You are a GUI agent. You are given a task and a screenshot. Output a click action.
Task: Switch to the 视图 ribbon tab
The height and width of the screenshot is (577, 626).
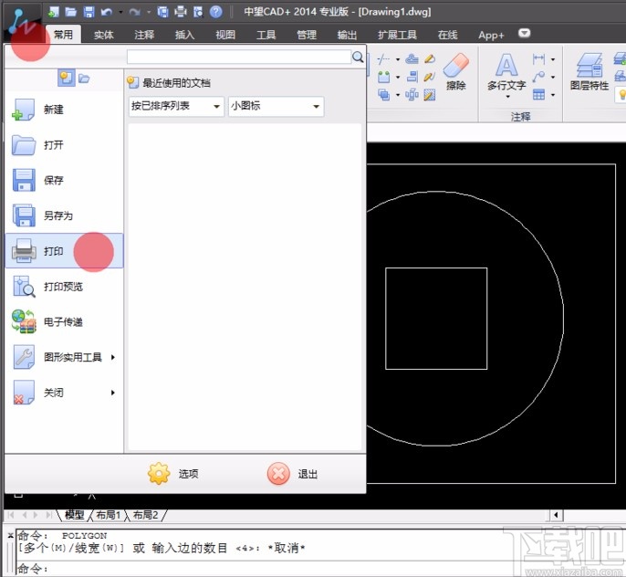coord(225,35)
